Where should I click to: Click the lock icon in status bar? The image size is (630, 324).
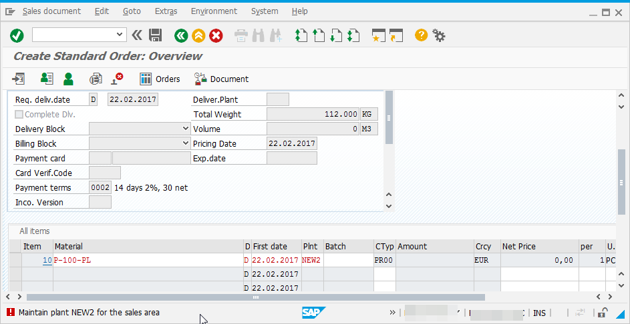click(x=603, y=312)
